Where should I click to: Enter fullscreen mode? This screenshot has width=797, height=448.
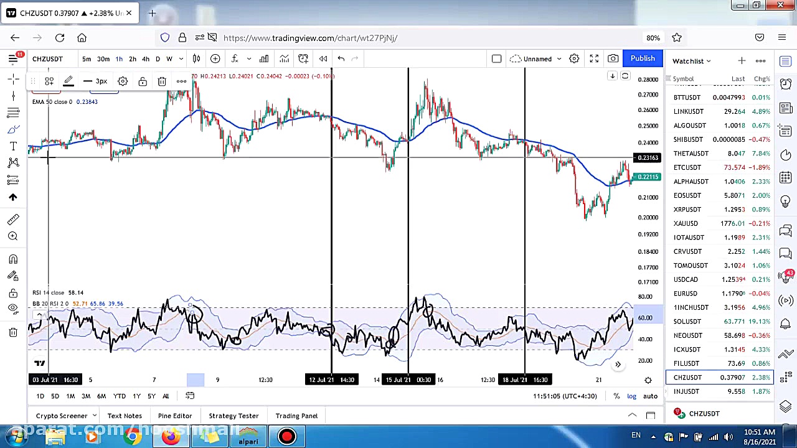point(594,58)
